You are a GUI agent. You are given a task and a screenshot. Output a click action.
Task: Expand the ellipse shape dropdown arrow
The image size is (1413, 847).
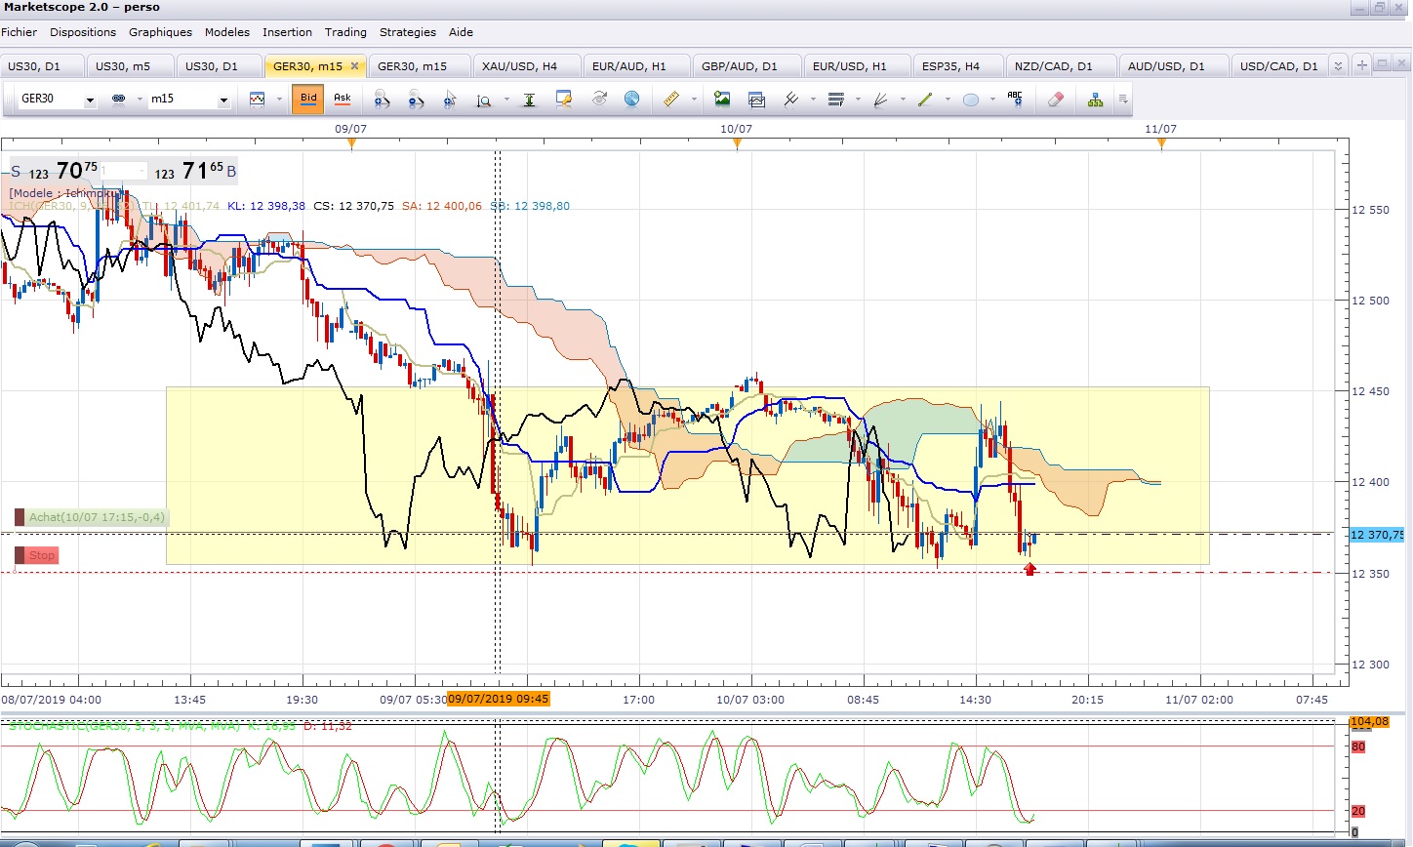(992, 99)
